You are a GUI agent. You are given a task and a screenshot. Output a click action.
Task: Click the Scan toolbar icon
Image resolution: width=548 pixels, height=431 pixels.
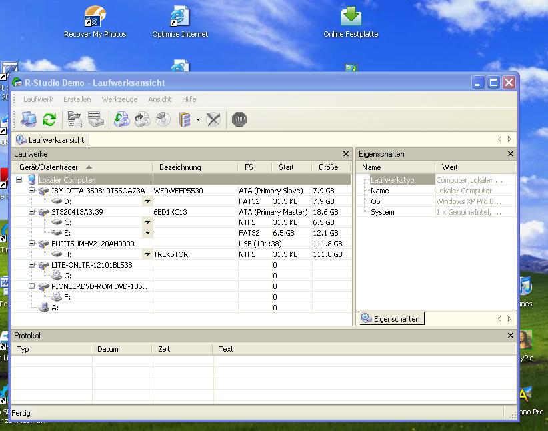[96, 119]
